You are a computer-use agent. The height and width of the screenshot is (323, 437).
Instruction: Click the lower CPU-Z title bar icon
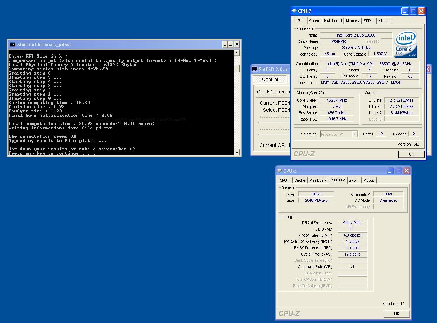(279, 170)
